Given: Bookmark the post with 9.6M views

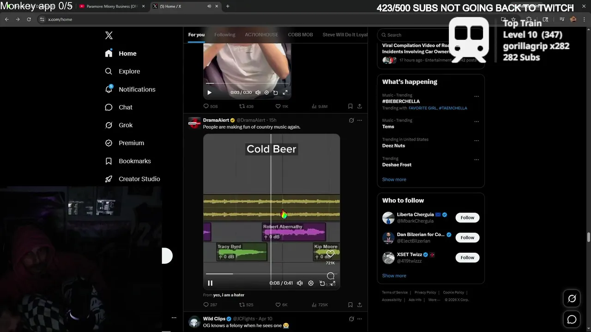Looking at the screenshot, I should pyautogui.click(x=350, y=106).
